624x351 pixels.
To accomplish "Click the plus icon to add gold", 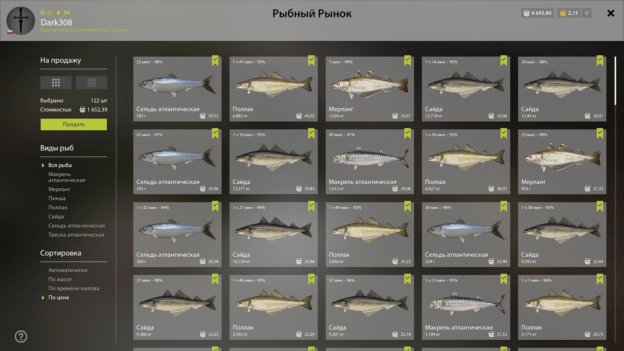I will (x=587, y=13).
